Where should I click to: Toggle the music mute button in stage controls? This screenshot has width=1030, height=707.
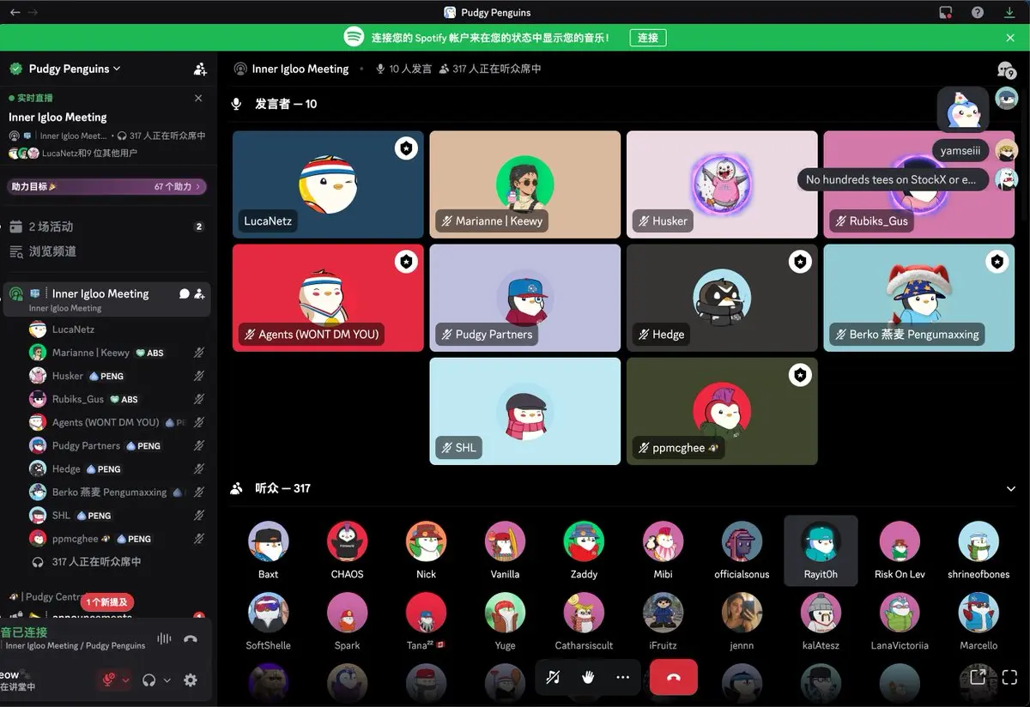point(554,677)
